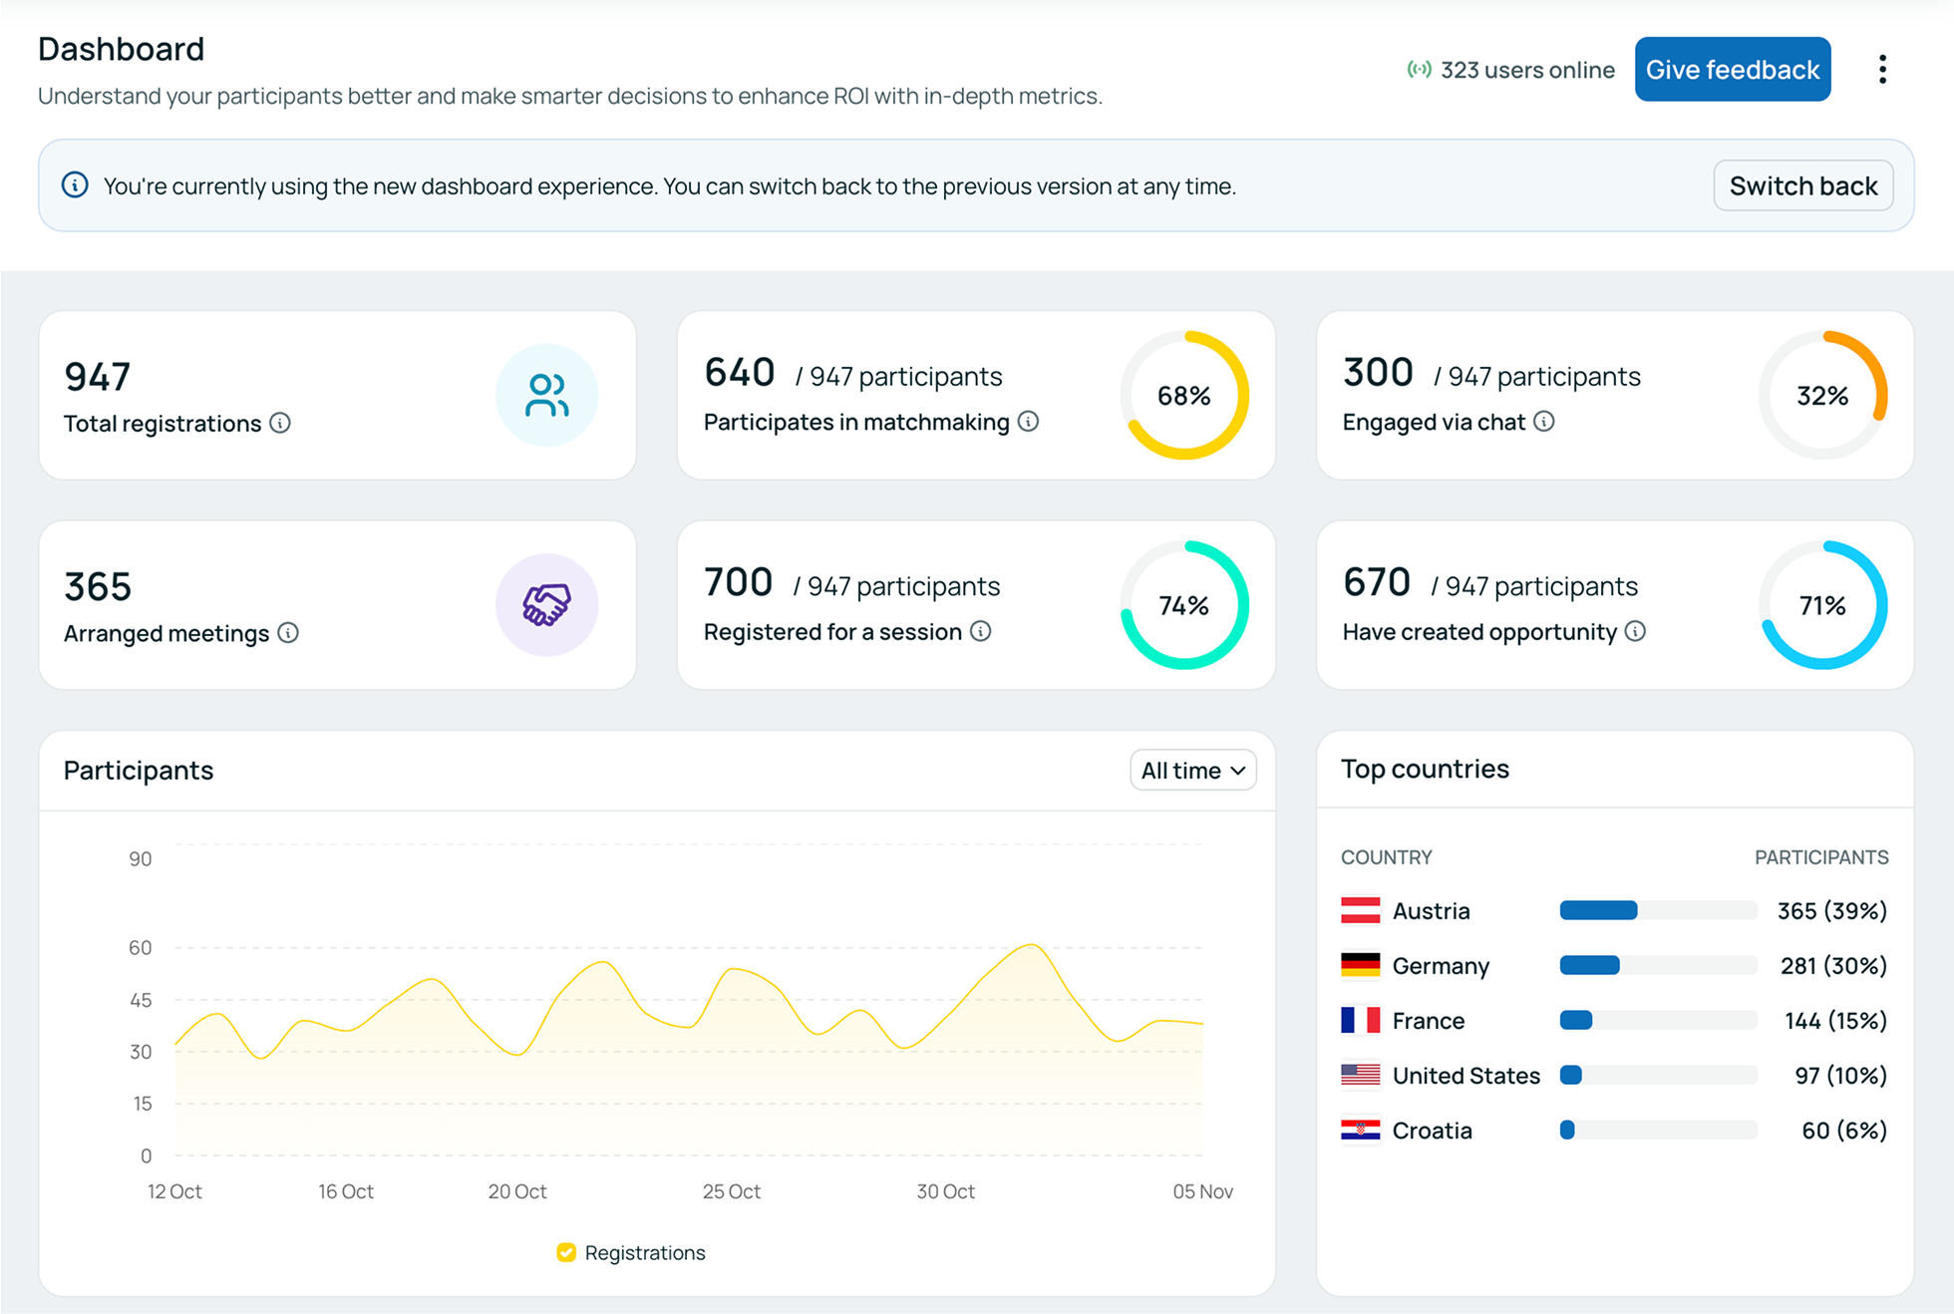Click info icon next to Total registrations

[x=280, y=423]
